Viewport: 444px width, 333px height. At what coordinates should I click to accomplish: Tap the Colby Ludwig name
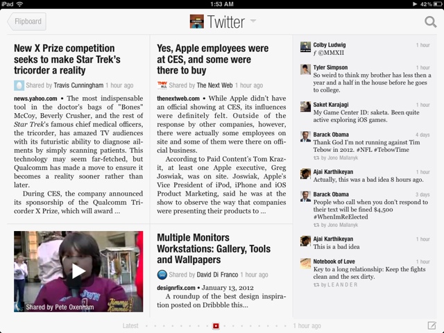click(x=330, y=44)
